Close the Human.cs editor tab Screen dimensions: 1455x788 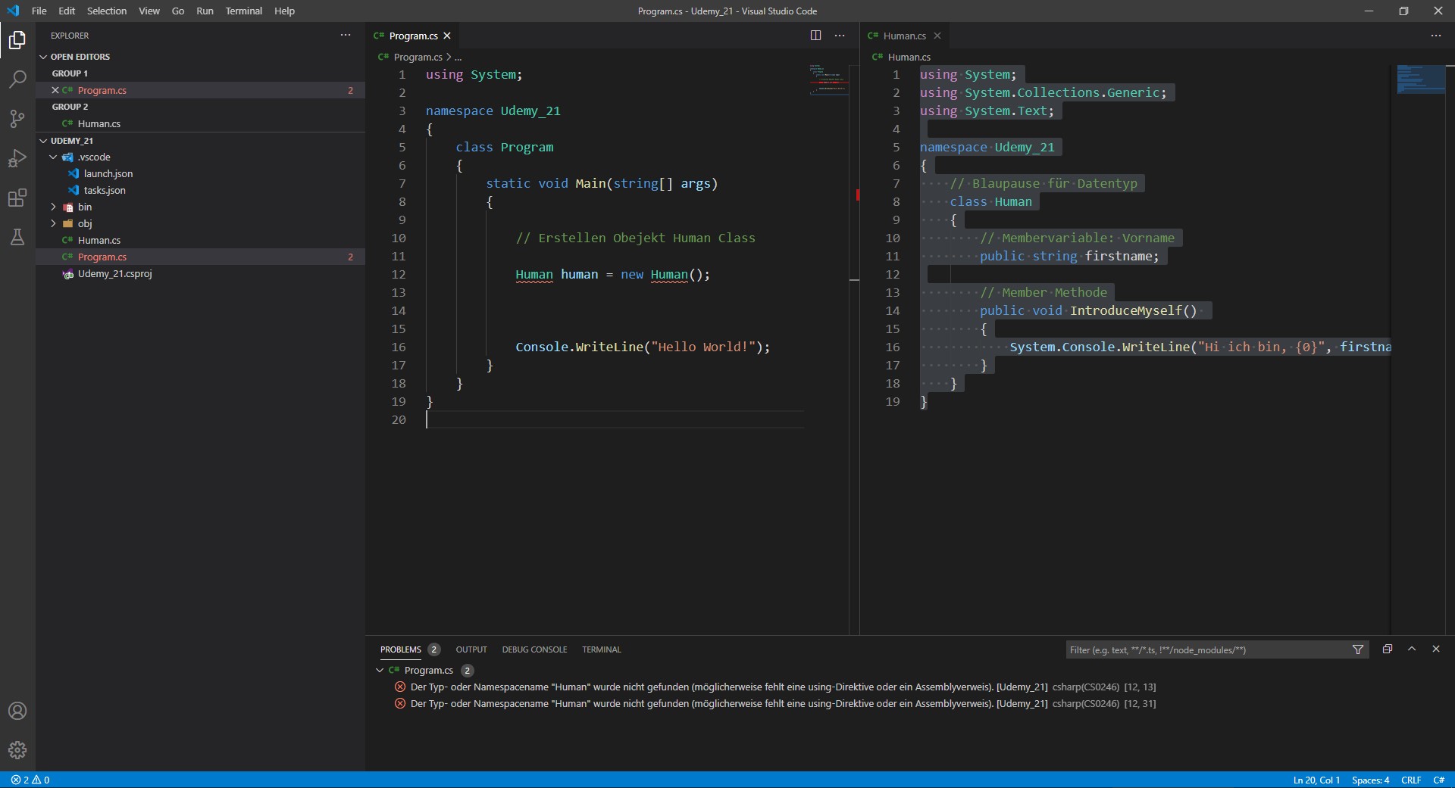[x=937, y=36]
